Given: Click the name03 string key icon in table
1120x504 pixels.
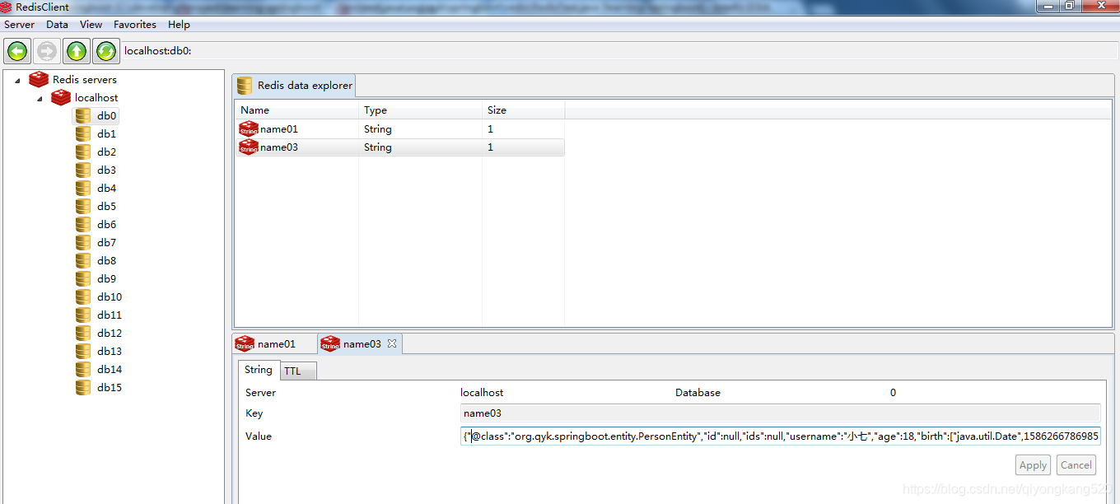Looking at the screenshot, I should (x=248, y=147).
